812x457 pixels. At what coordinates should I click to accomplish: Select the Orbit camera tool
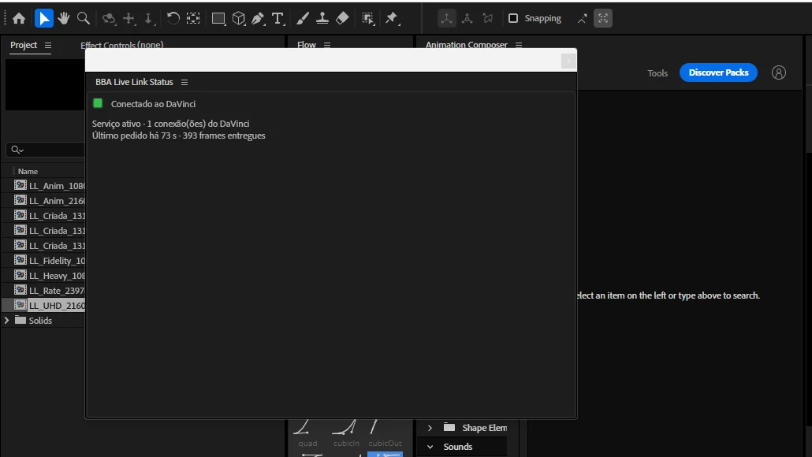click(x=109, y=19)
